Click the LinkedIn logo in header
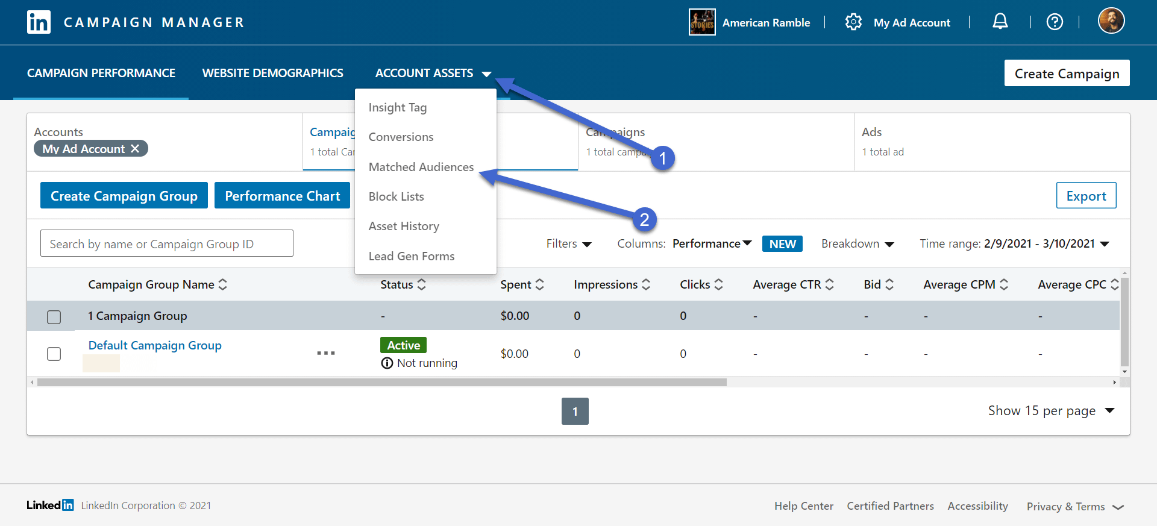Image resolution: width=1157 pixels, height=526 pixels. point(39,22)
